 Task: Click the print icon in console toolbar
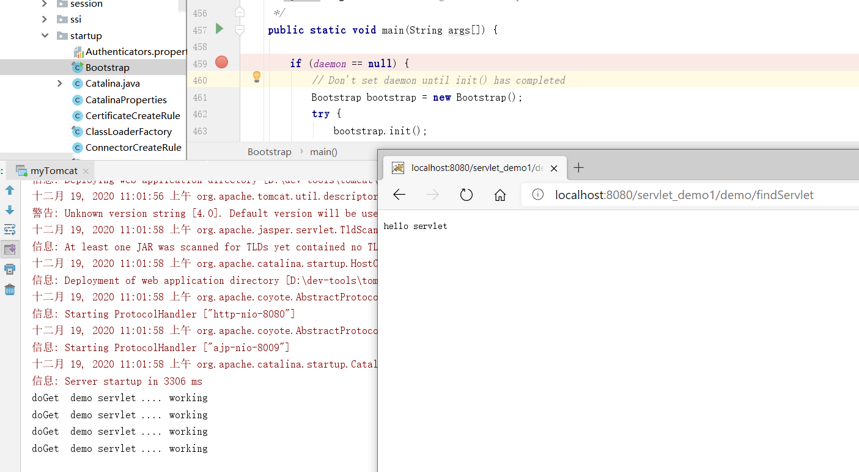pos(10,269)
